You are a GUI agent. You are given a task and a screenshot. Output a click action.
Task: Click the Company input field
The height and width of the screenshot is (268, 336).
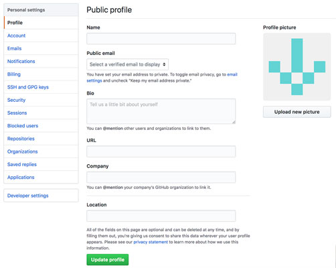[161, 178]
